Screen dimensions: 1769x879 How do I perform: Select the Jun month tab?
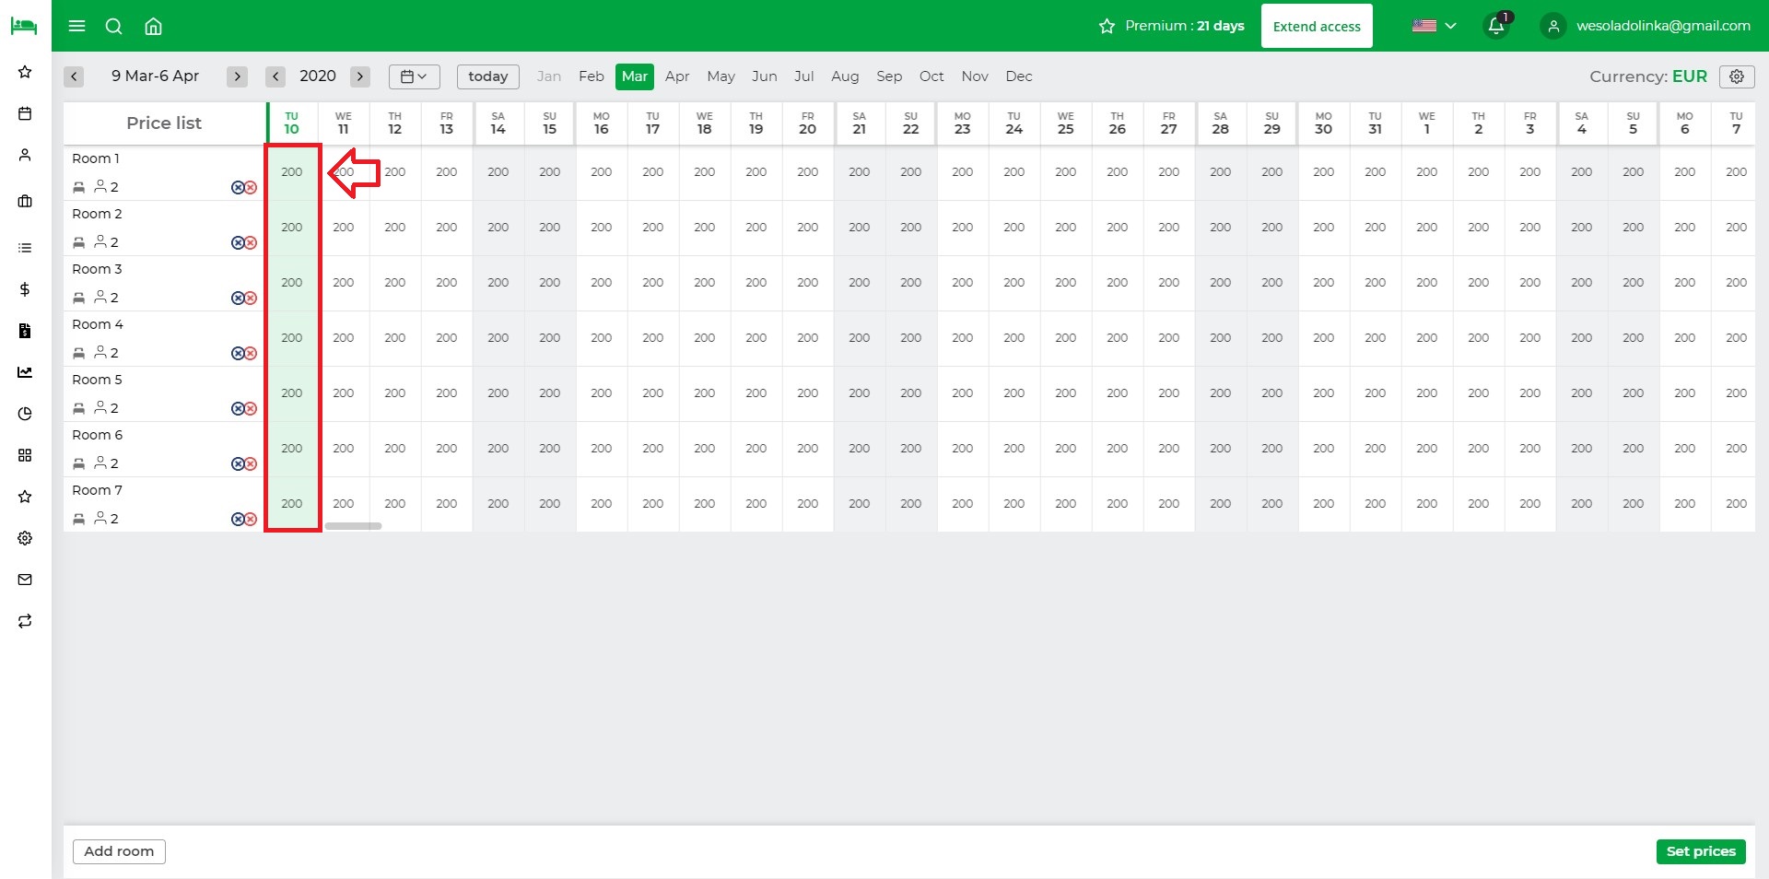tap(764, 76)
